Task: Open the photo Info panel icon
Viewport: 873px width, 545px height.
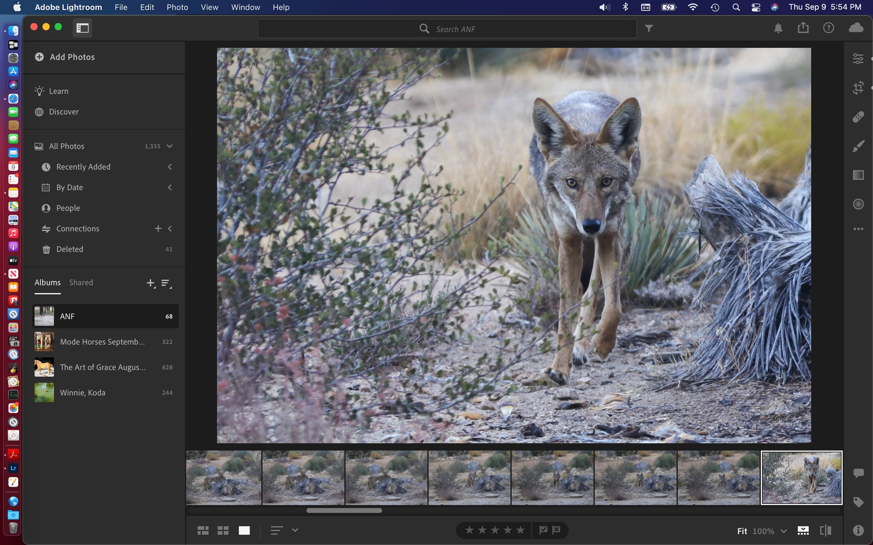Action: [858, 530]
